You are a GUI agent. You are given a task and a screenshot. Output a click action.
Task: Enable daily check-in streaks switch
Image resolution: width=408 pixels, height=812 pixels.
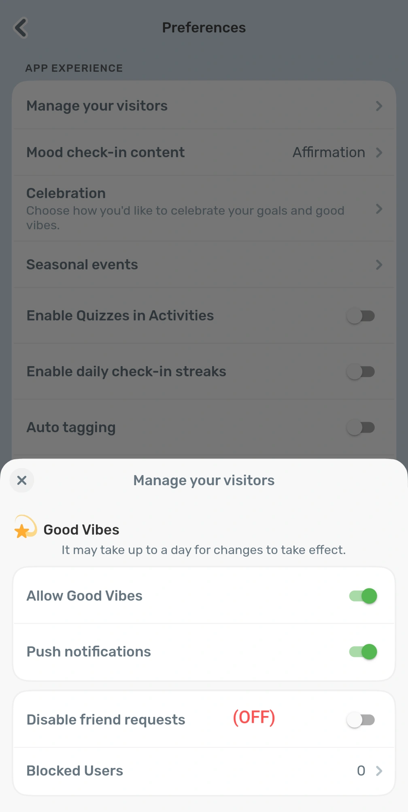pos(360,372)
